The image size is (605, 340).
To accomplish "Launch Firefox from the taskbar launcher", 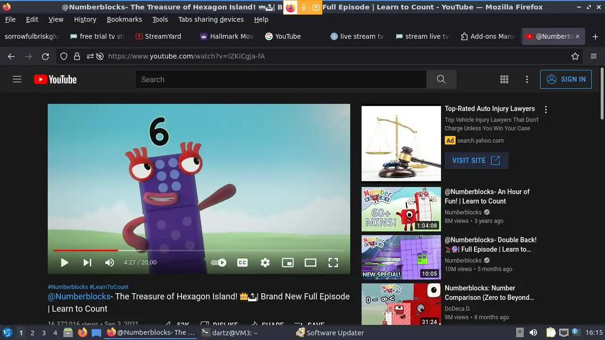I will pyautogui.click(x=82, y=332).
